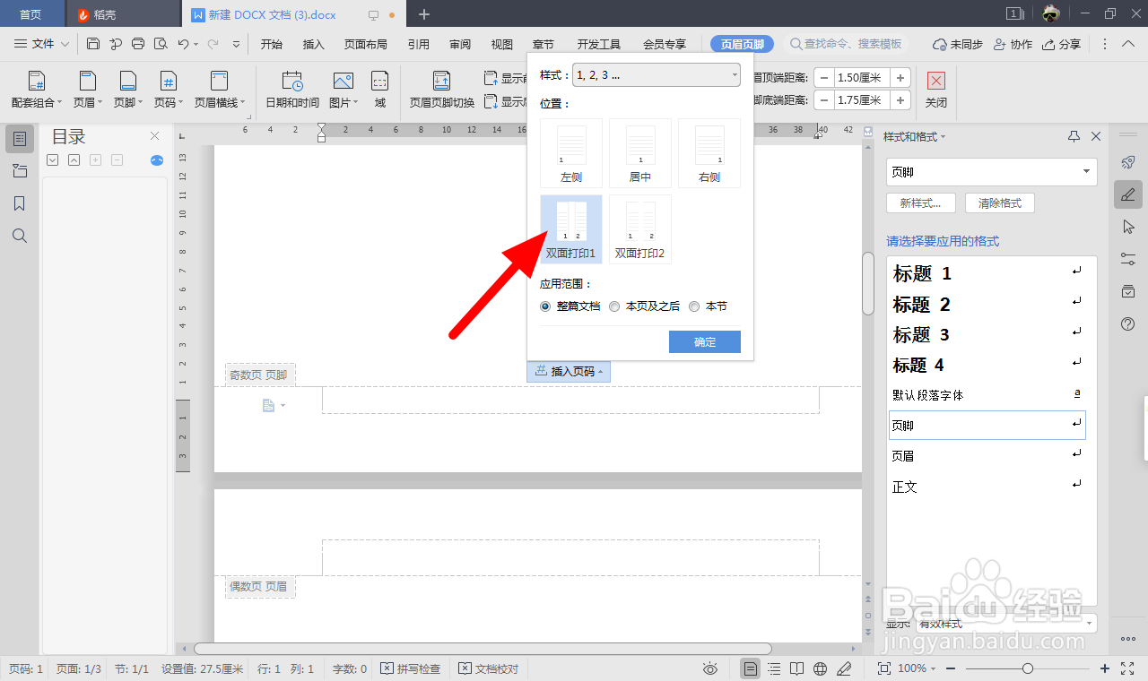Open the 样式 number format dropdown
This screenshot has height=681, width=1148.
point(657,75)
